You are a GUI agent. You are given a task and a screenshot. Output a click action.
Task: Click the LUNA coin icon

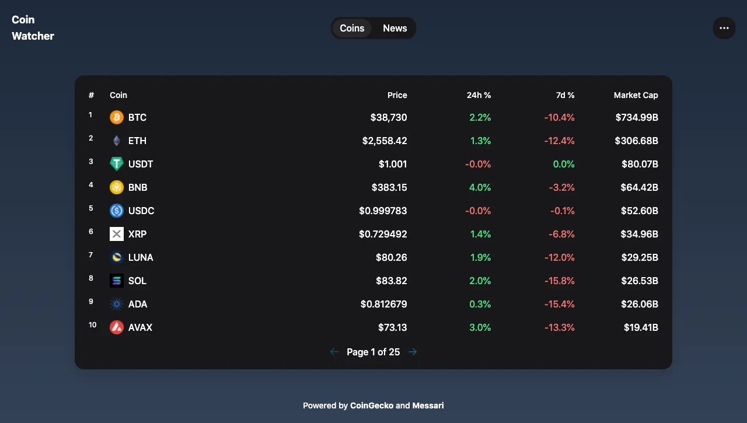[117, 257]
